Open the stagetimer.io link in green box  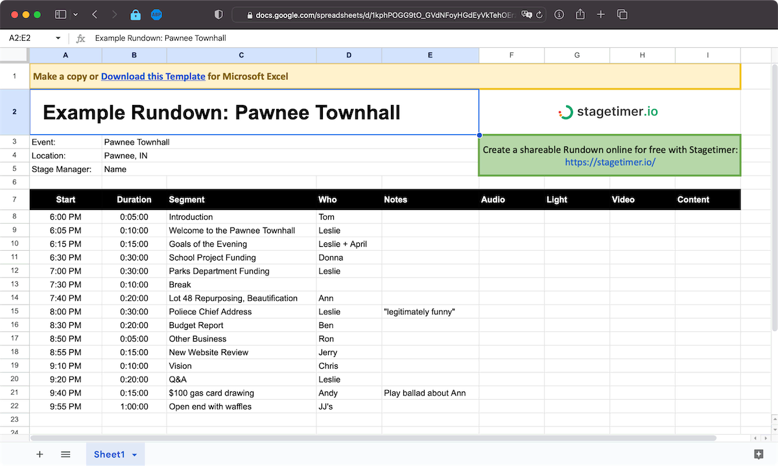tap(609, 162)
